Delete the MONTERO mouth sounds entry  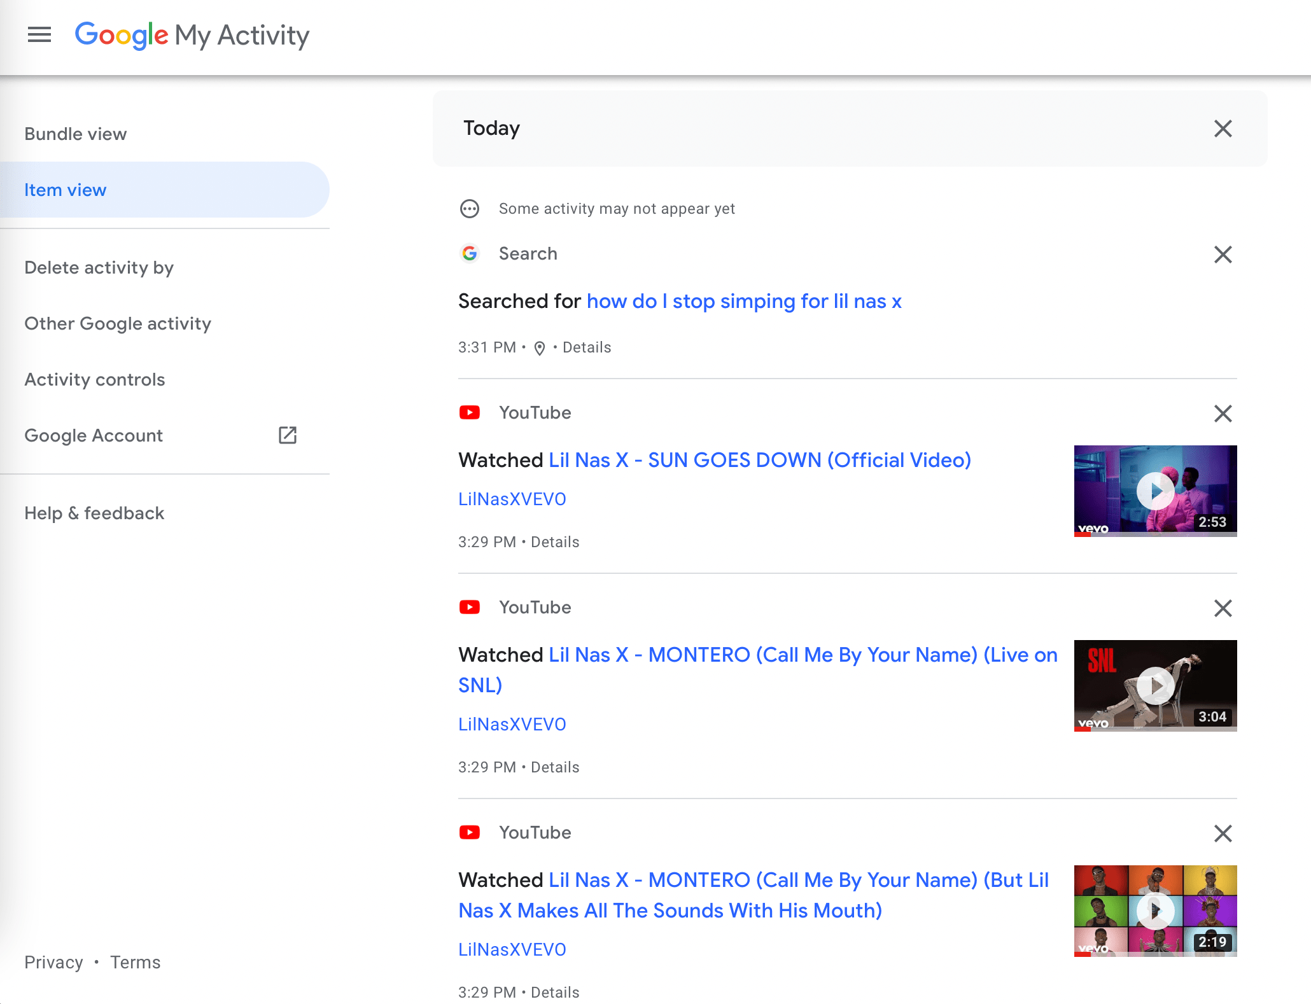coord(1223,833)
